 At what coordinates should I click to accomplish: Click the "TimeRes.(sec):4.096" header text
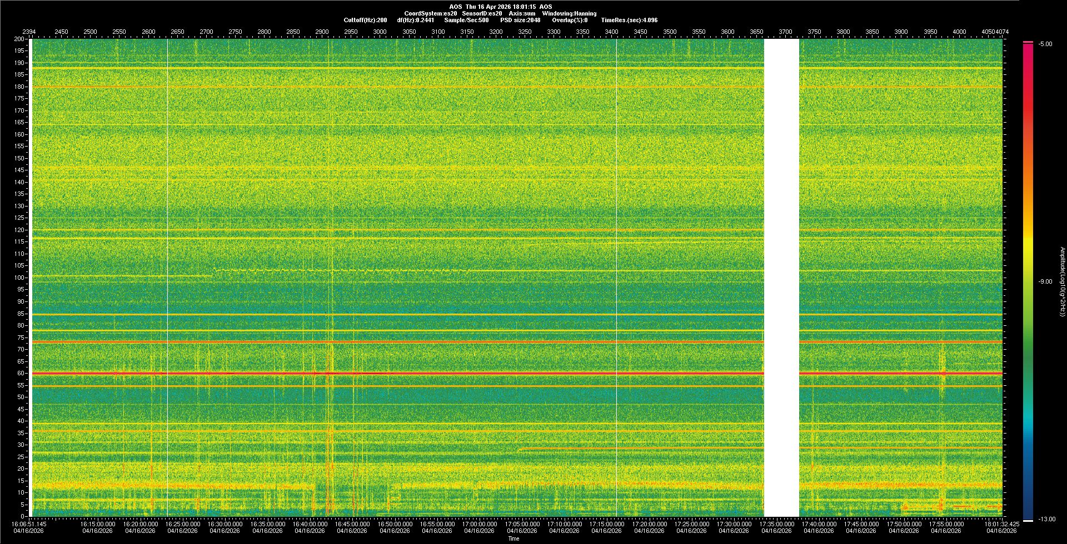tap(629, 20)
